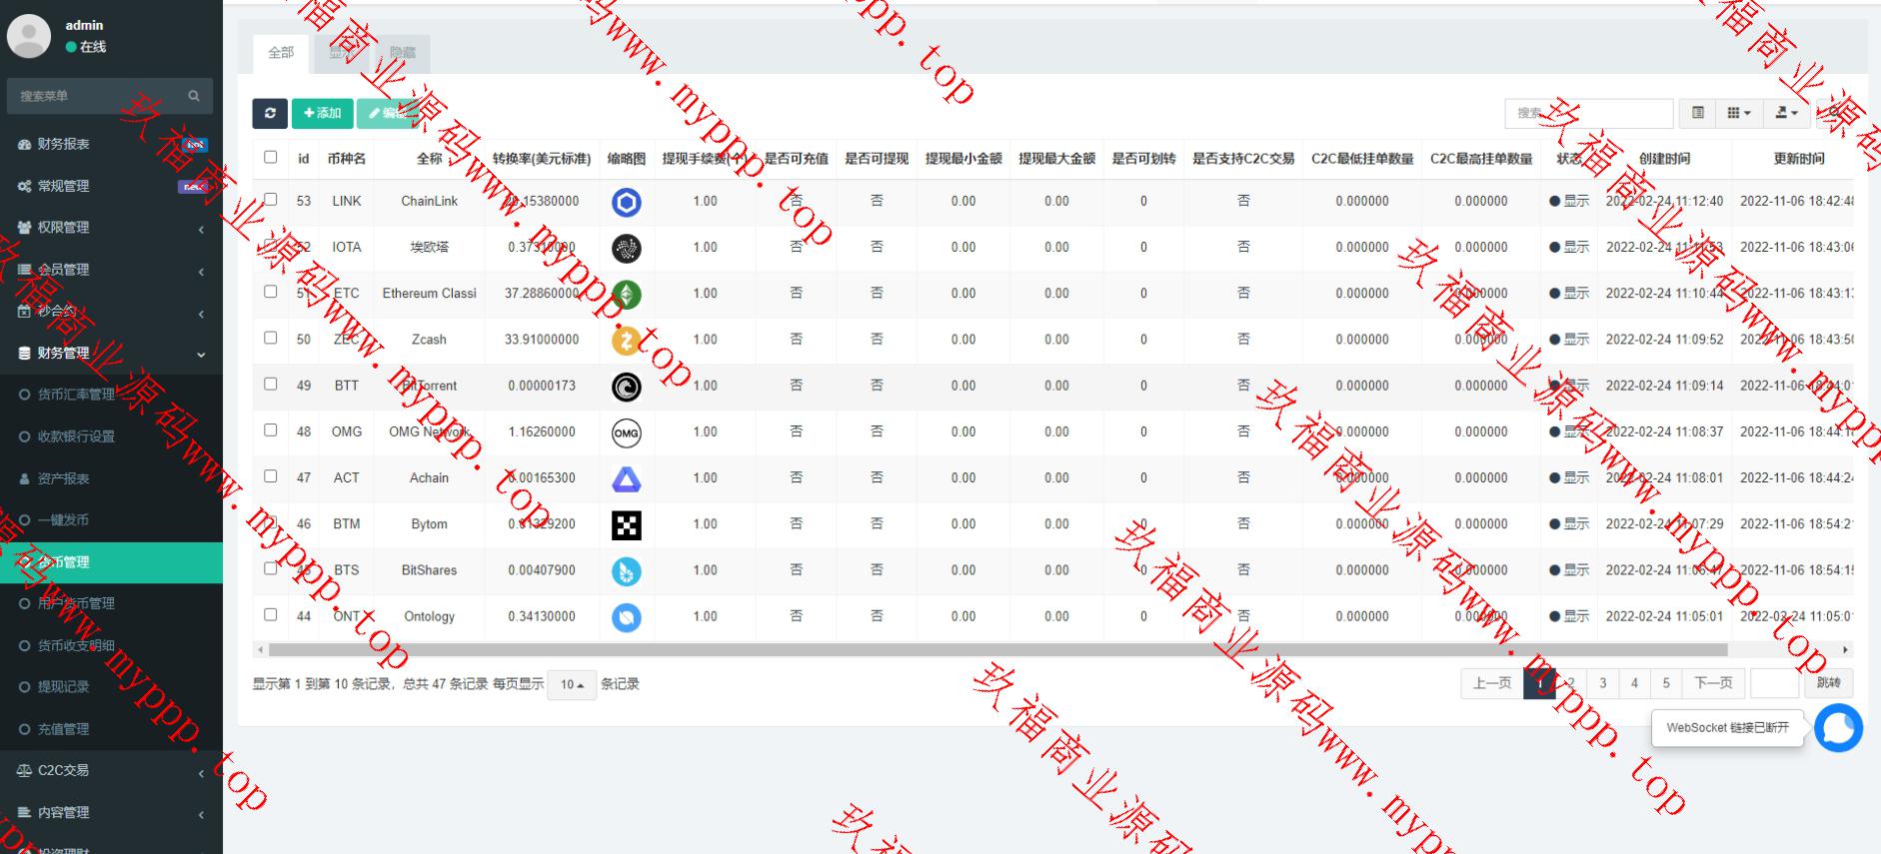Click the green 添加 add button
This screenshot has width=1881, height=854.
click(x=322, y=113)
